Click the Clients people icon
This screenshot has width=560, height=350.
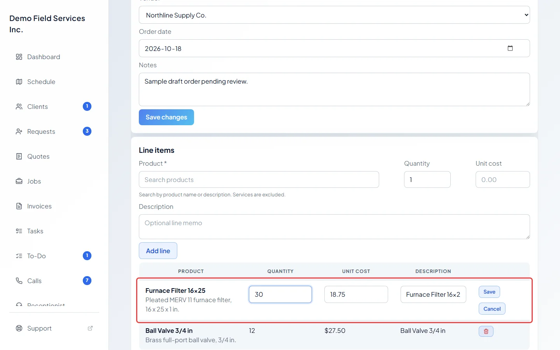pyautogui.click(x=19, y=107)
